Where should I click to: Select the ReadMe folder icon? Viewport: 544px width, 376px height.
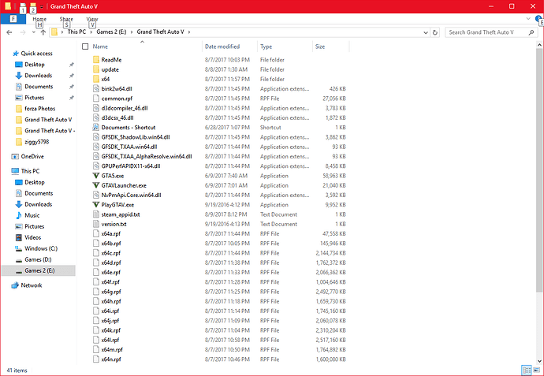click(x=96, y=60)
